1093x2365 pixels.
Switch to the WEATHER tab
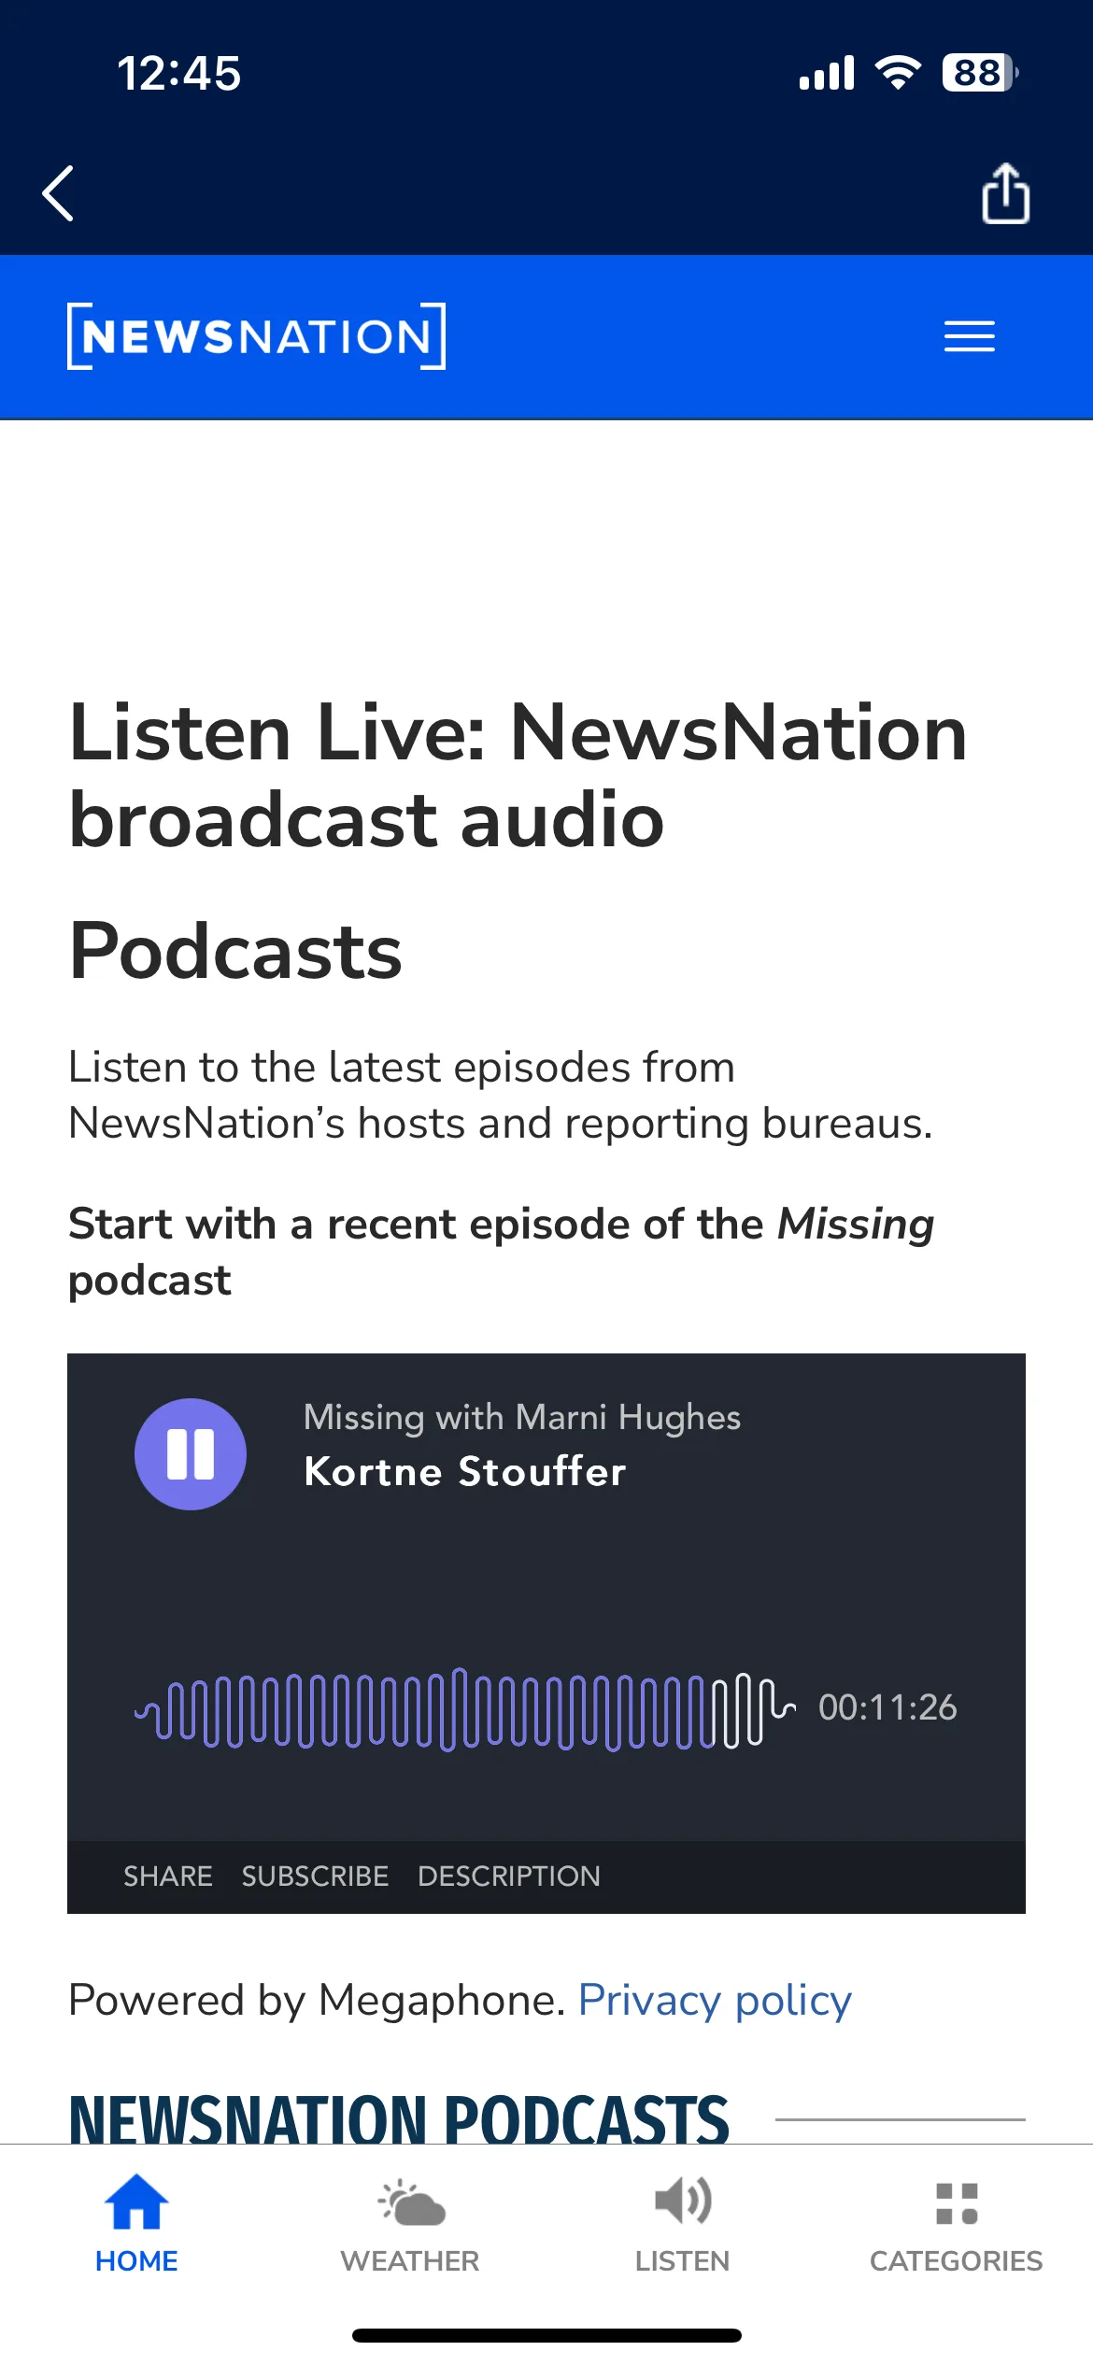point(410,2223)
